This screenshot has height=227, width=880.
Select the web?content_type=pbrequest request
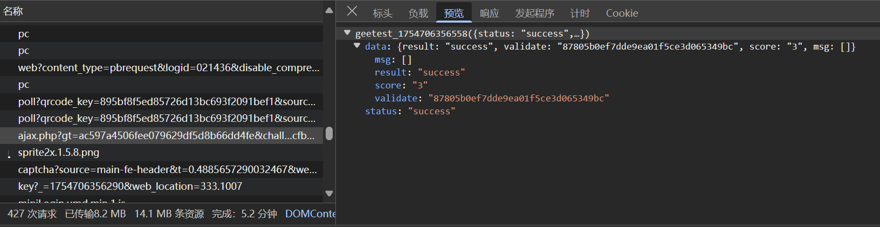(x=168, y=68)
